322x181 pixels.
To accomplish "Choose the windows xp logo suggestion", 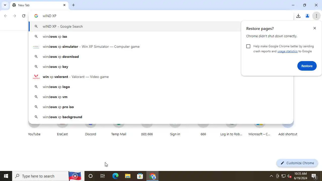I will [x=161, y=87].
